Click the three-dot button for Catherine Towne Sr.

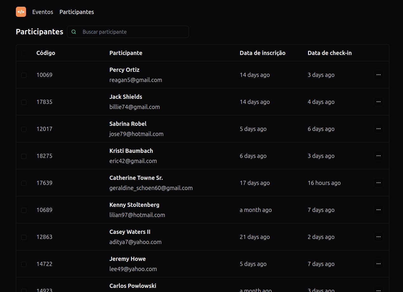(x=378, y=183)
